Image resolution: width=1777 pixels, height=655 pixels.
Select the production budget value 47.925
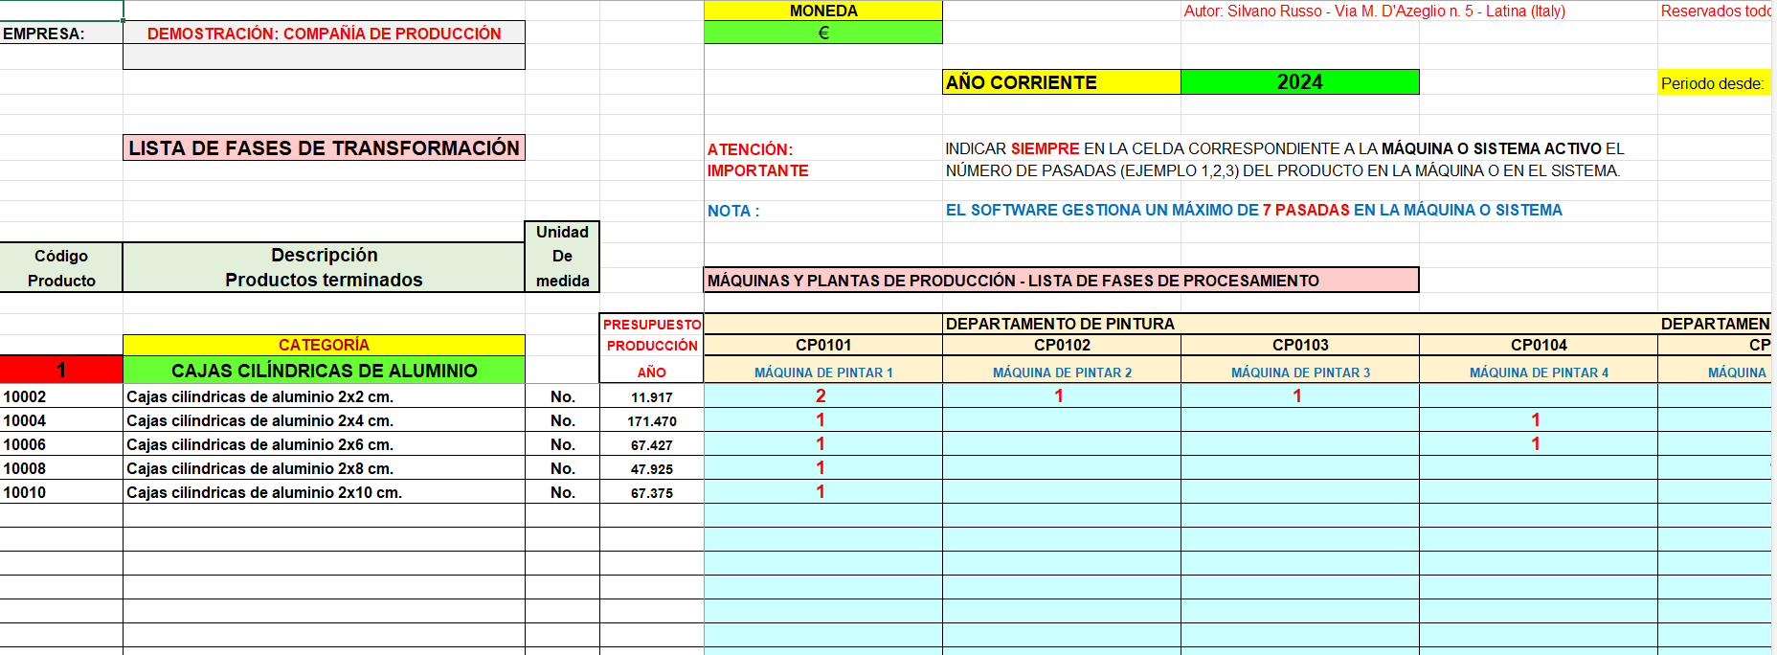(x=652, y=468)
